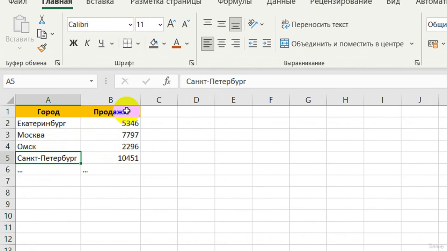The image size is (447, 251).
Task: Select the cell containing Екатеринбург
Action: tap(48, 123)
